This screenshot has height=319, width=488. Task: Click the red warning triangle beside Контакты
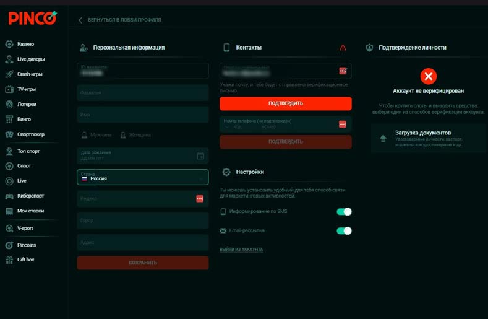click(343, 48)
